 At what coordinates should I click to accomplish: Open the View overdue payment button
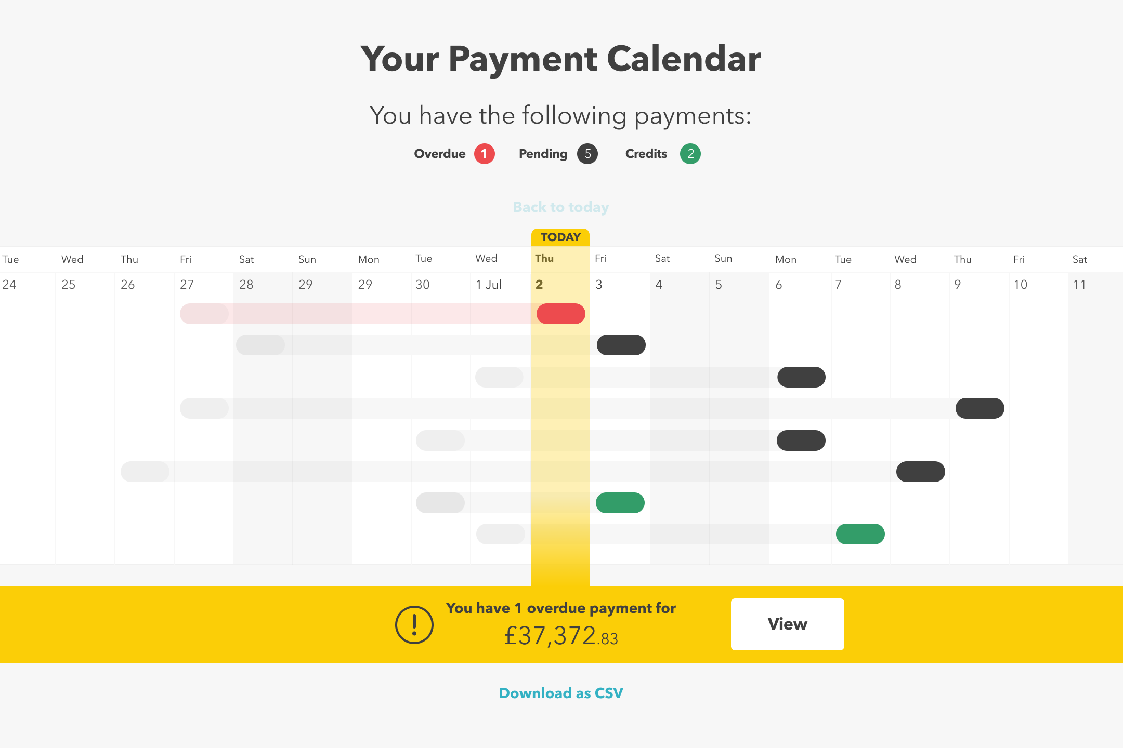787,624
